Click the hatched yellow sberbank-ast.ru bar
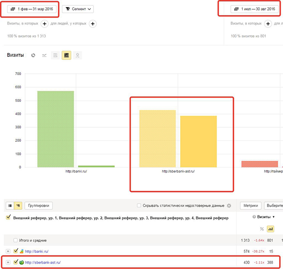The image size is (283, 269). [x=158, y=139]
